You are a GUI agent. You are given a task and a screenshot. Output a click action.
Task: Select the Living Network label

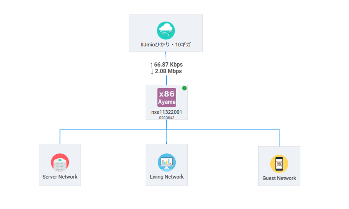166,177
